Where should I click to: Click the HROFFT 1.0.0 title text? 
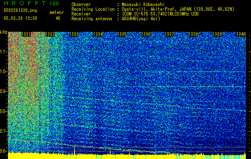(x=31, y=3)
